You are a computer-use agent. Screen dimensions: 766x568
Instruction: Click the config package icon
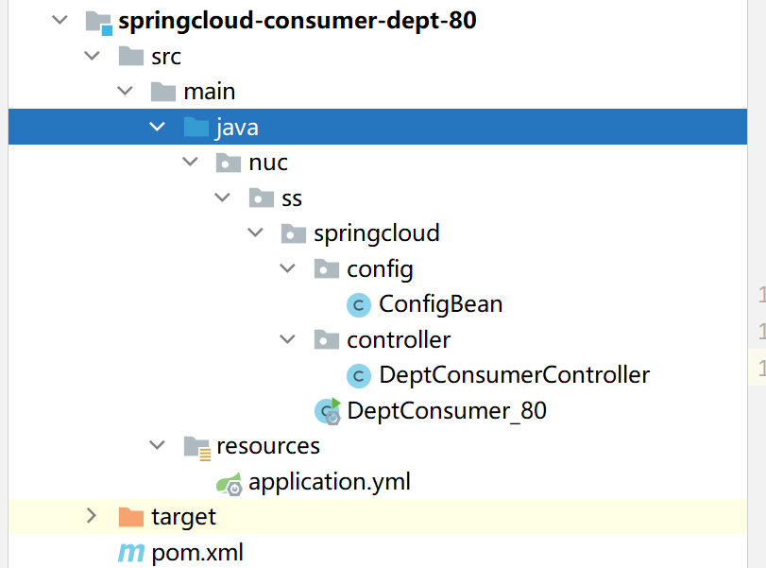point(327,268)
